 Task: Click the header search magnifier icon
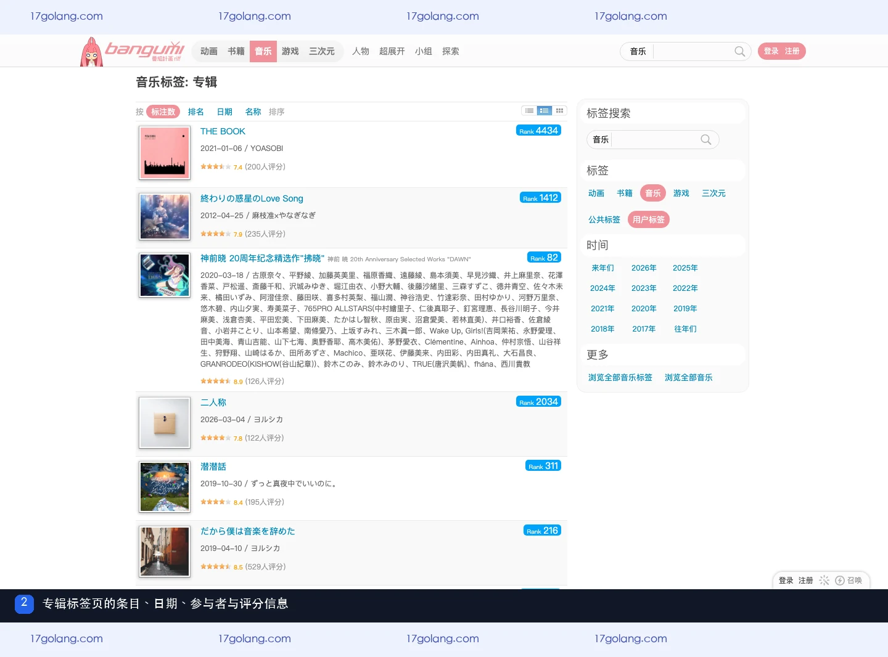[739, 51]
